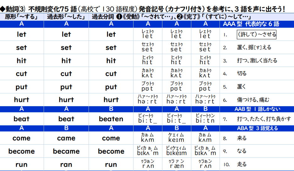Select the blue band label "ABA型 3語覚える"
Screen dimensions: 294x171
257,128
